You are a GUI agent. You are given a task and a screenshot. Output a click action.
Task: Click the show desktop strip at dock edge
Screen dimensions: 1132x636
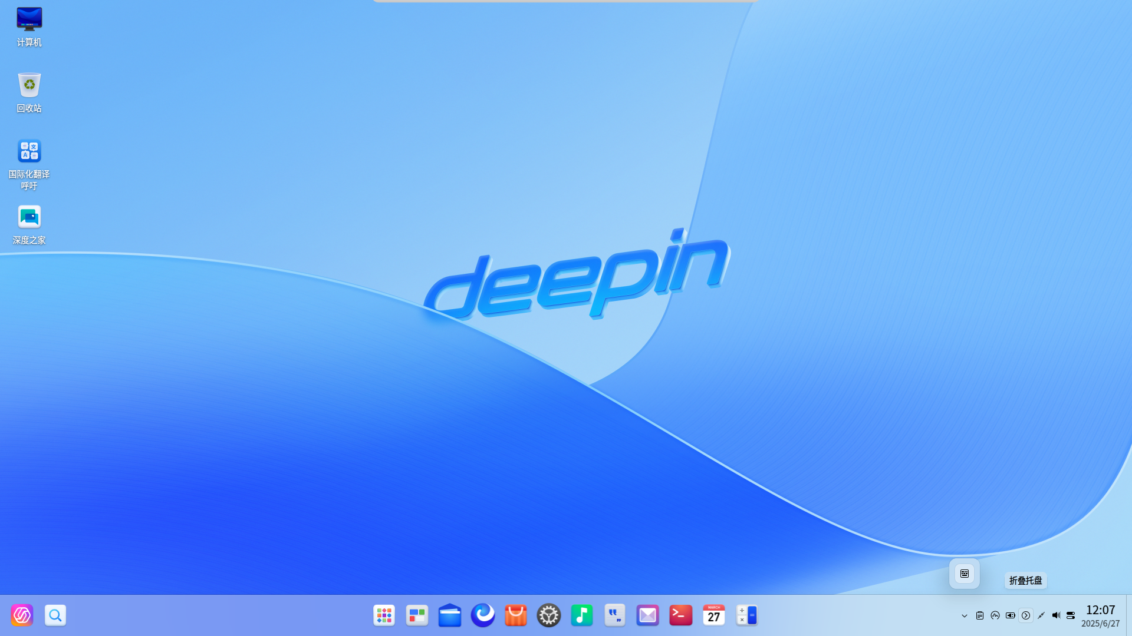pos(1128,615)
